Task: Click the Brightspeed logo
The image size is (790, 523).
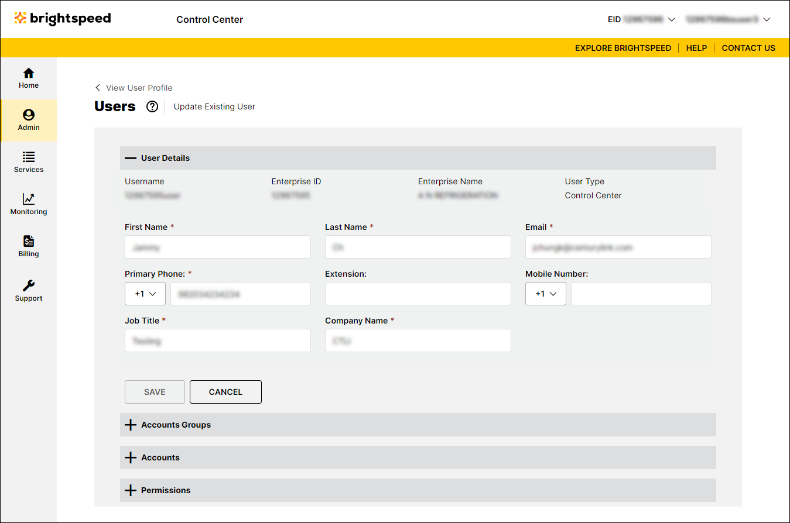Action: pos(63,19)
